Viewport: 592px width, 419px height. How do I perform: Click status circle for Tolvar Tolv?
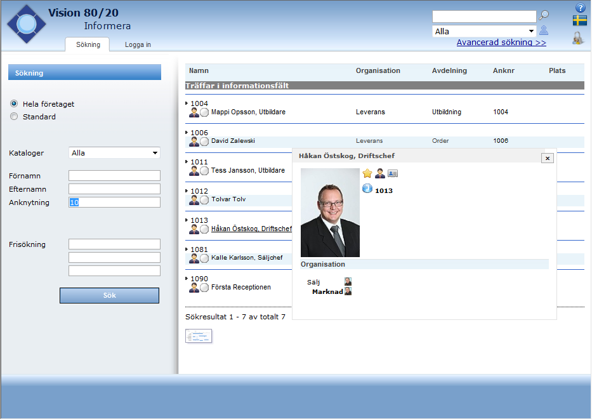tap(204, 200)
